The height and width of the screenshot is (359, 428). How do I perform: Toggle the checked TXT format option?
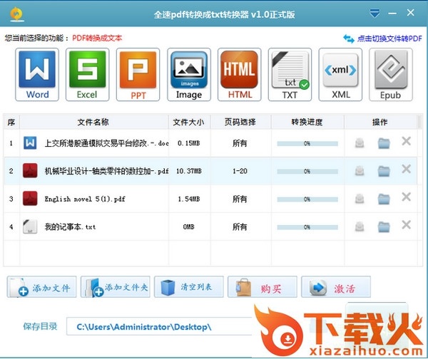coord(290,76)
